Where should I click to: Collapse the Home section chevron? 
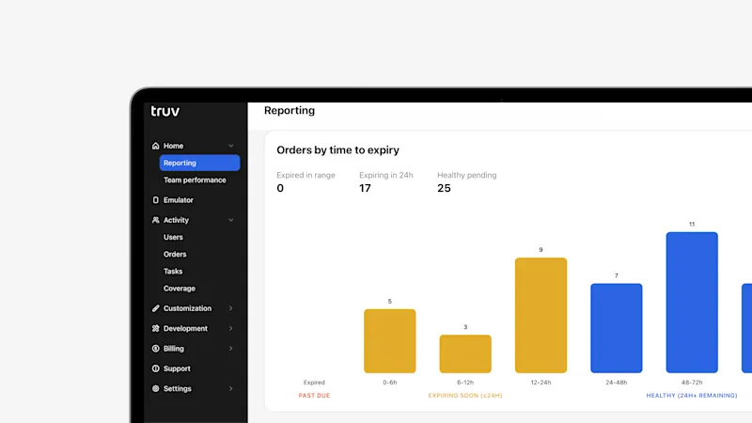[230, 146]
